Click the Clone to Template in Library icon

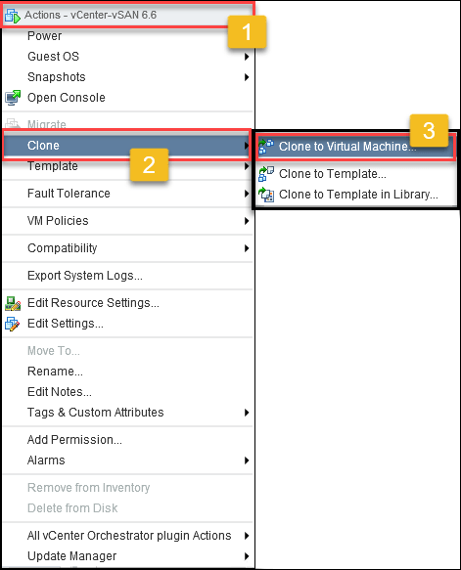(x=266, y=195)
